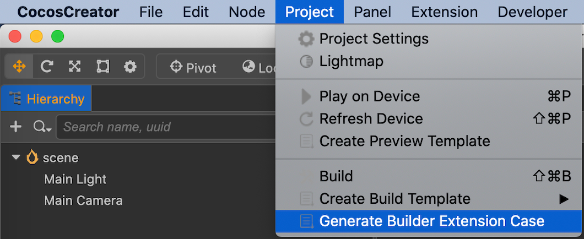Toggle the Local coordinate button
Image resolution: width=584 pixels, height=239 pixels.
click(x=258, y=68)
